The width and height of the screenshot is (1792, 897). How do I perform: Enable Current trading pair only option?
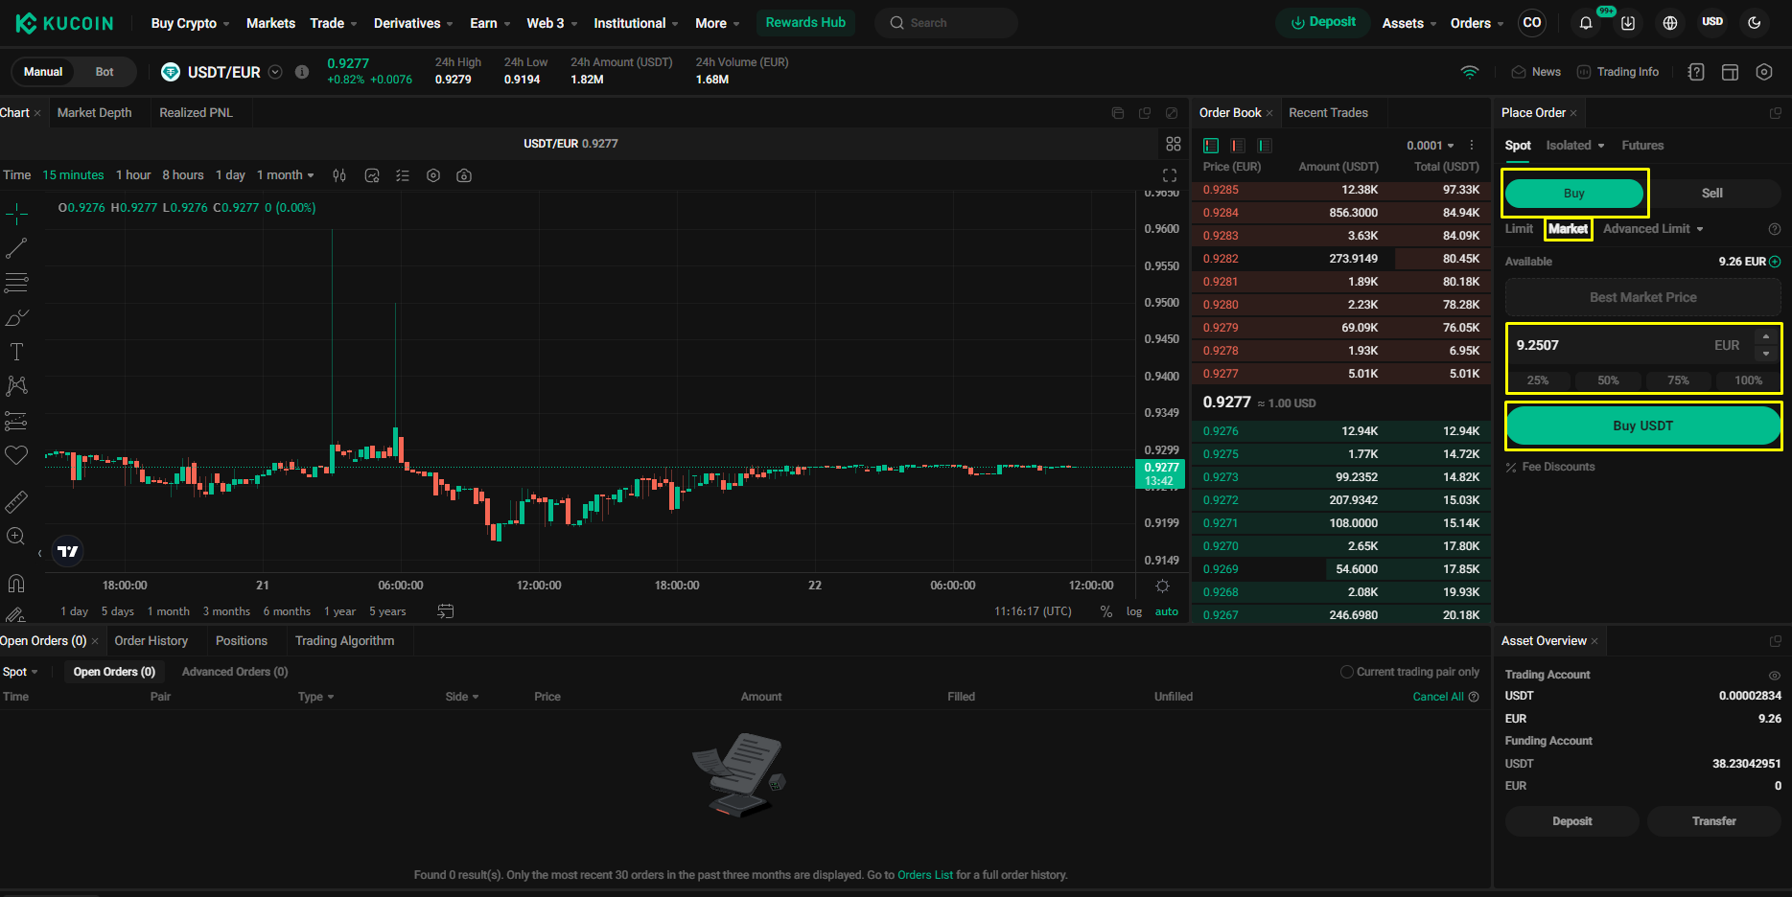pyautogui.click(x=1347, y=672)
